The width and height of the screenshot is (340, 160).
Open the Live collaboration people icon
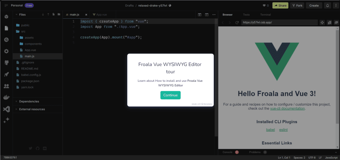pyautogui.click(x=6, y=86)
